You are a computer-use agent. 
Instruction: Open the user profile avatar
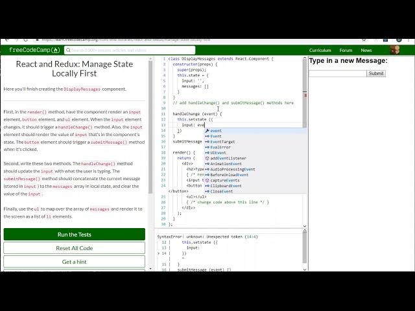(395, 50)
